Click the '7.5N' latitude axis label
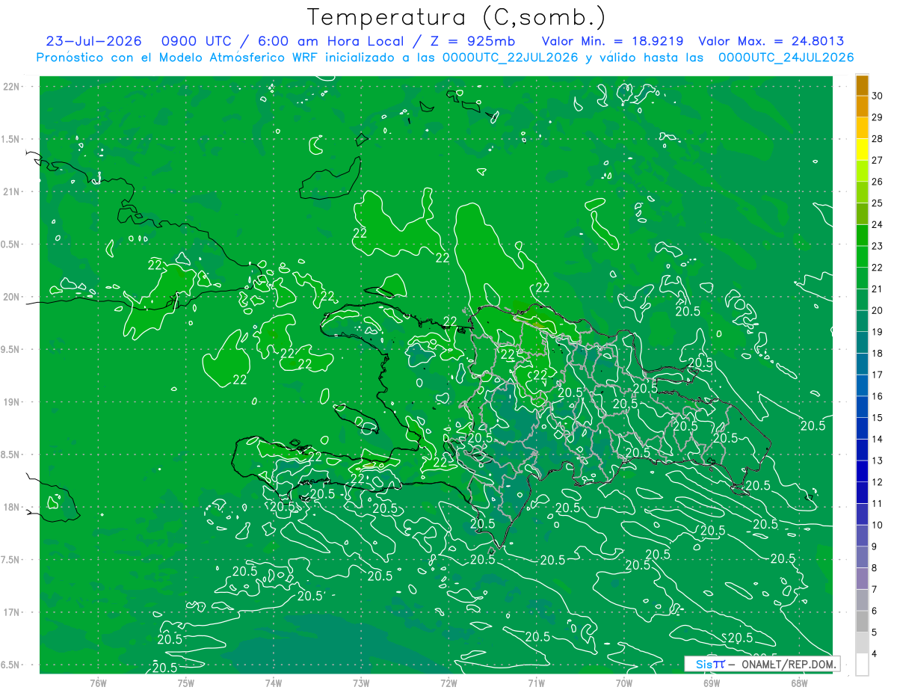The image size is (897, 693). click(11, 559)
